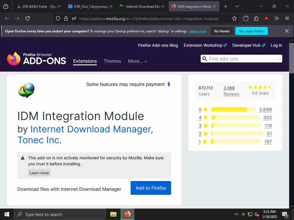Open the notification center icon
This screenshot has width=294, height=220.
285,215
